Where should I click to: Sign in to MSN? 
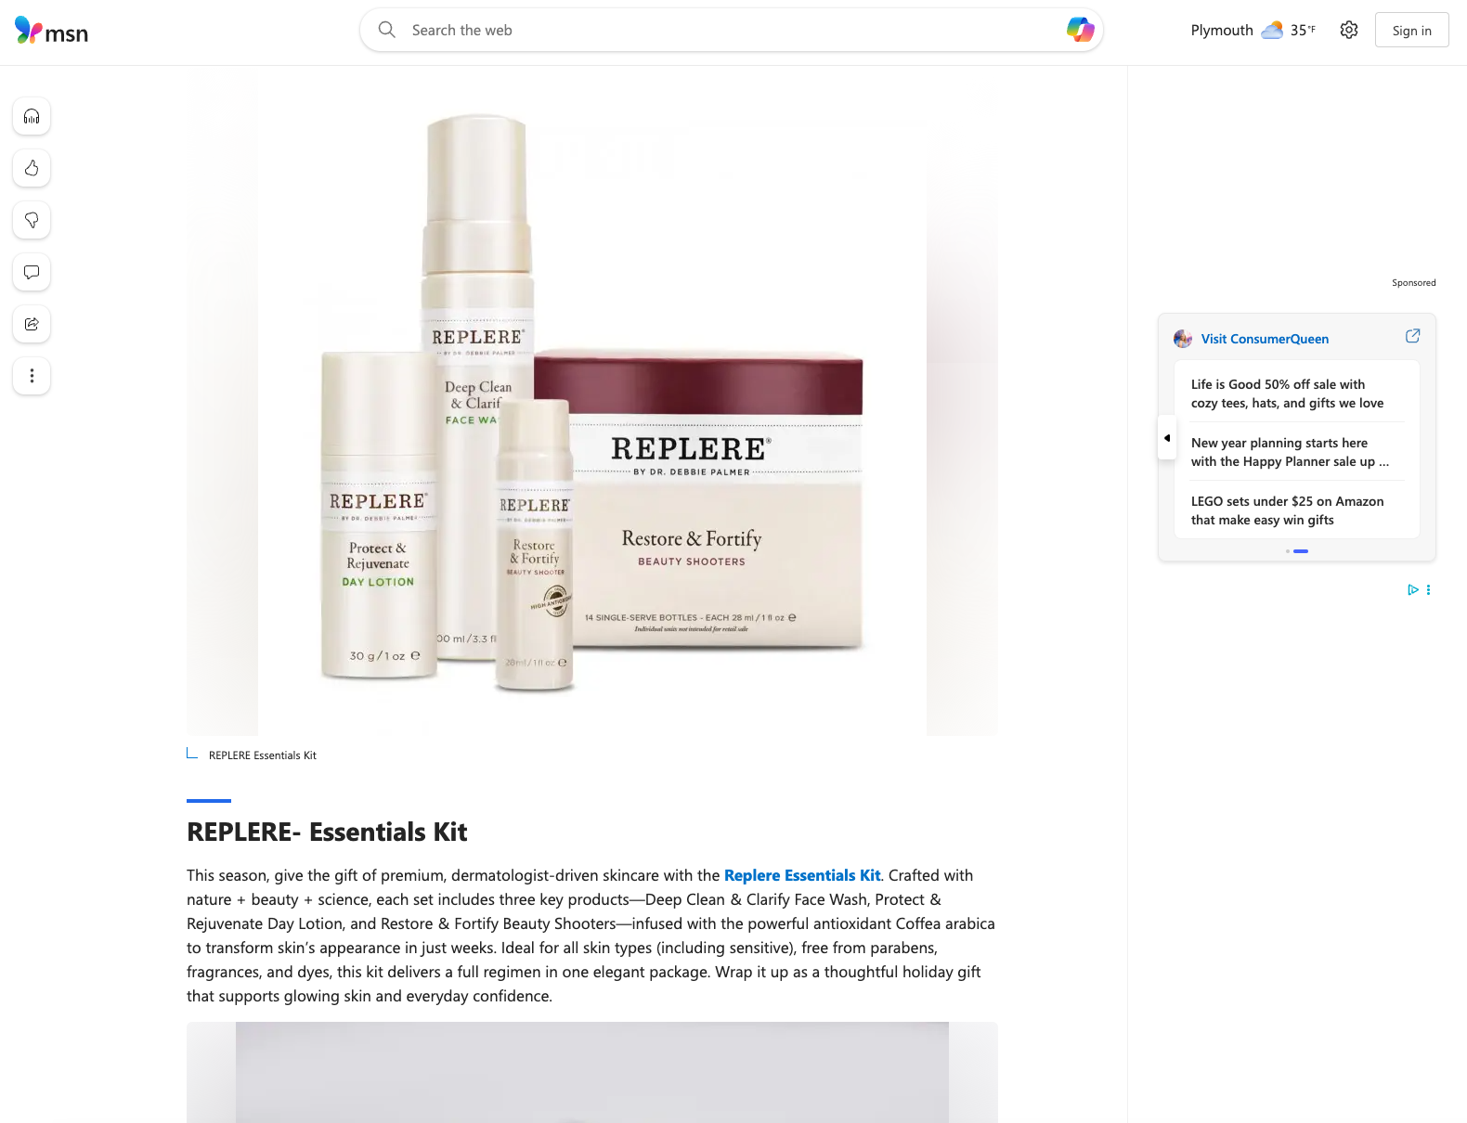coord(1411,30)
